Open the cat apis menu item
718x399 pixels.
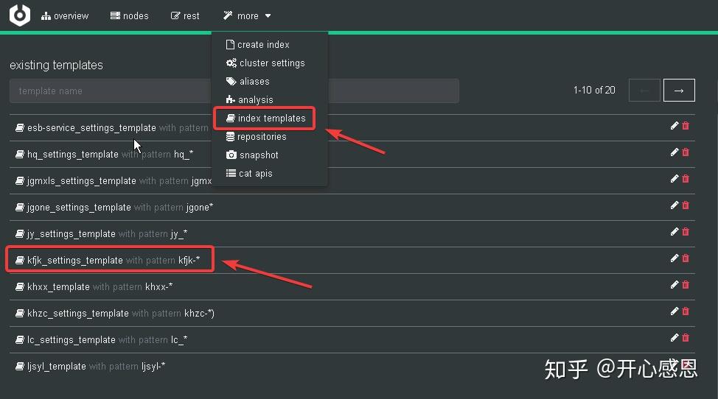point(255,174)
